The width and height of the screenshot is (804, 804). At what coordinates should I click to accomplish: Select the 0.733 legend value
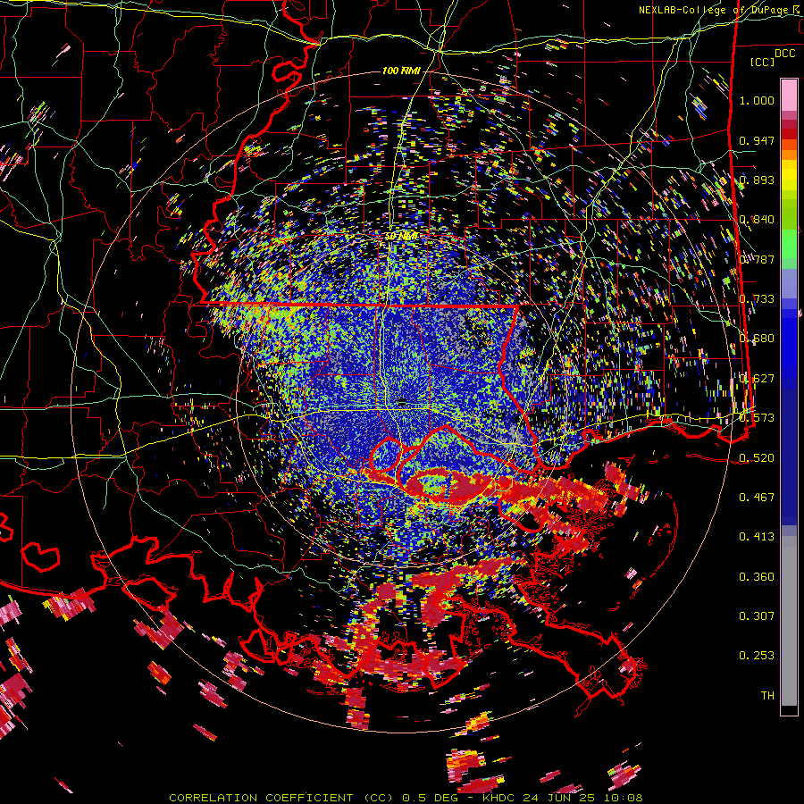pyautogui.click(x=757, y=299)
